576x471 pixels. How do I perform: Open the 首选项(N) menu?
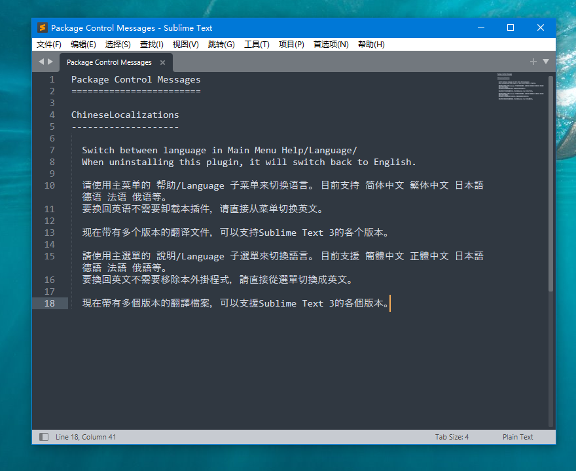pos(331,45)
